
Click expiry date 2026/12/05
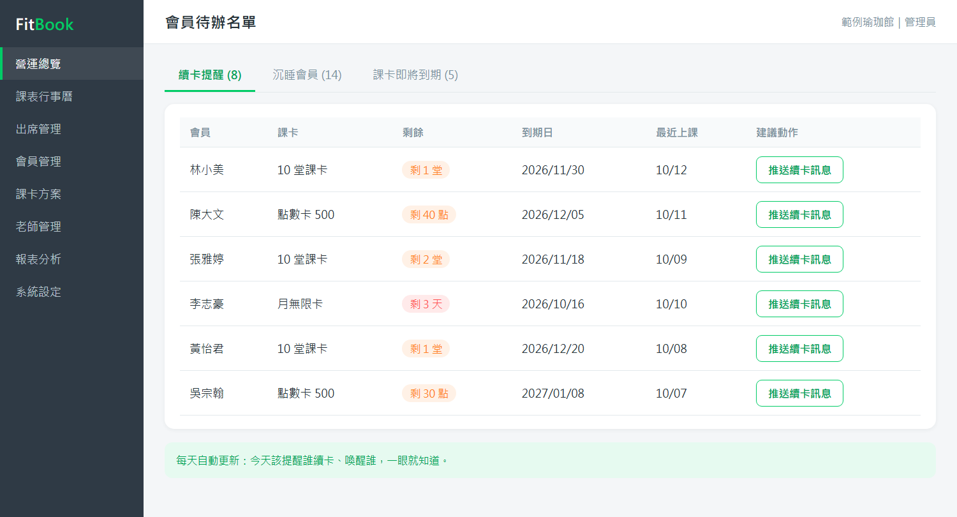[553, 214]
